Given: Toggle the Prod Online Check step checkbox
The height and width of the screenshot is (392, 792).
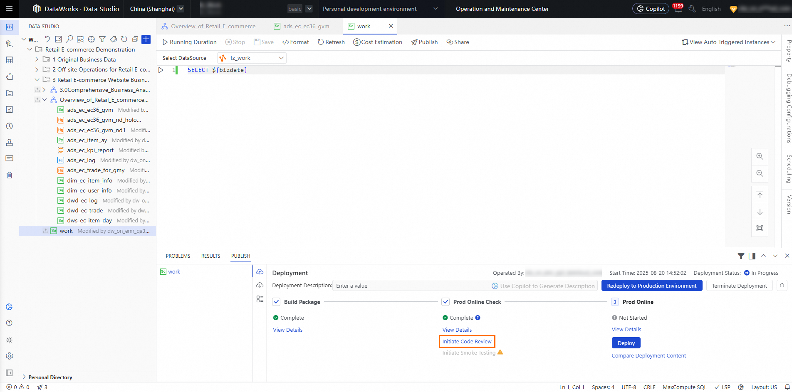Looking at the screenshot, I should point(445,302).
